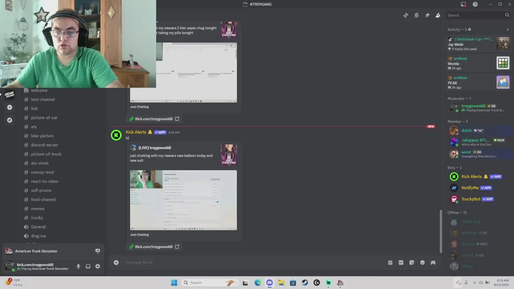The width and height of the screenshot is (514, 289).
Task: Open andiieye PEAK activity
Action: [x=478, y=82]
